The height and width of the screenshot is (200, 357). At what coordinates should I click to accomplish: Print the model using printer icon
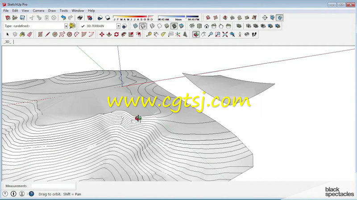pyautogui.click(x=80, y=17)
